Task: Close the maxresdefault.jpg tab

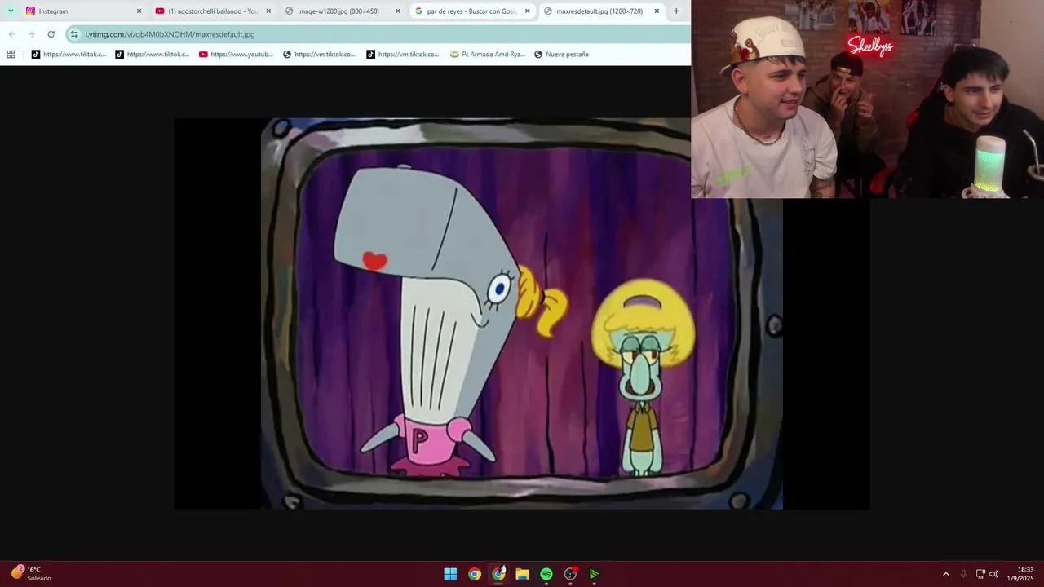Action: 657,11
